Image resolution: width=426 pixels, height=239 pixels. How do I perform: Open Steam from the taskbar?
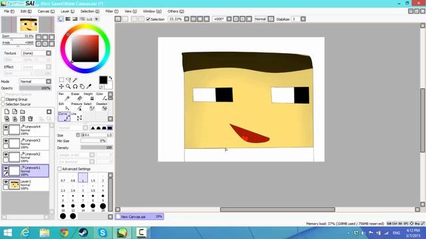(x=83, y=233)
